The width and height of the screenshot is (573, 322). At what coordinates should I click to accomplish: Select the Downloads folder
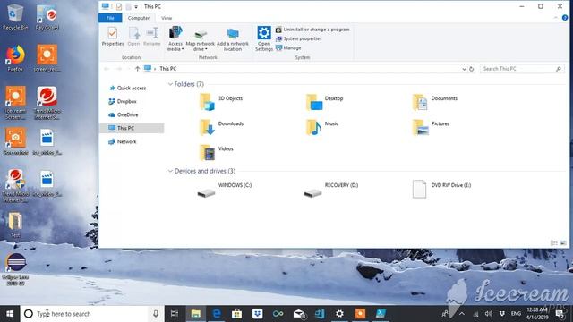click(221, 127)
